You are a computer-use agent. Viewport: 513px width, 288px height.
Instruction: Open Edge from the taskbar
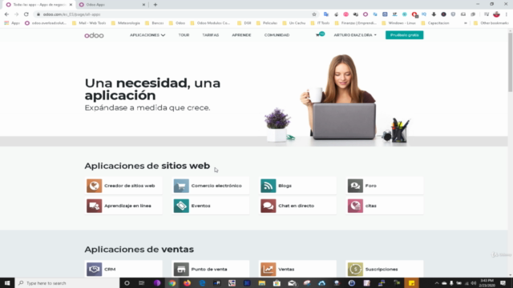coord(202,283)
